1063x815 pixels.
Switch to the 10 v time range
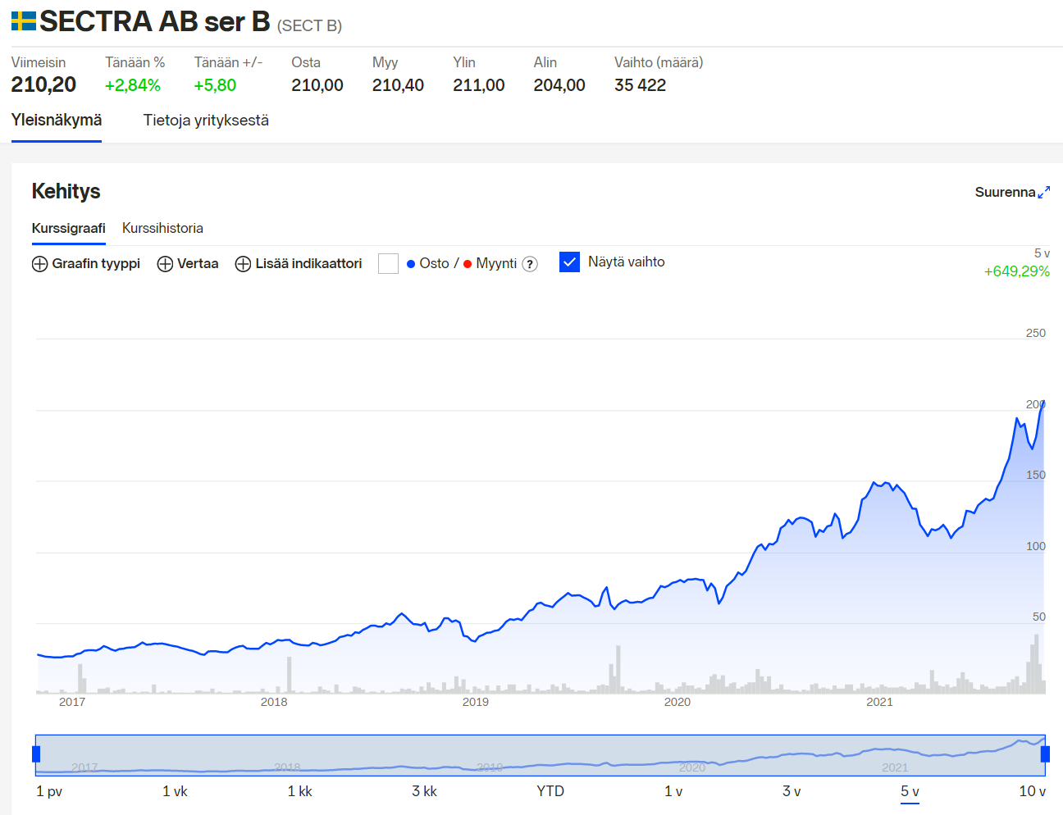point(1032,791)
